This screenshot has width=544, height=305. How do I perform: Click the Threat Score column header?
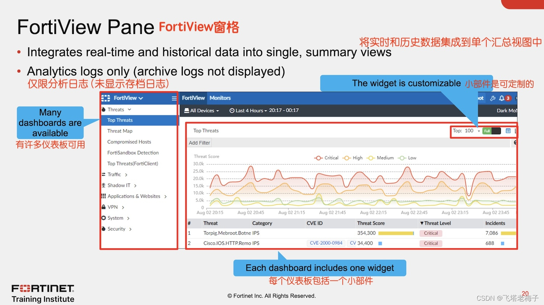click(371, 223)
